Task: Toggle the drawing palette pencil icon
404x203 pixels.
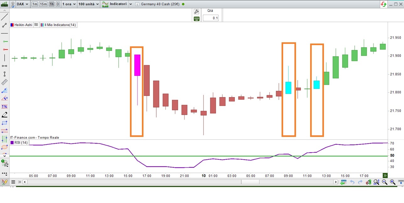Action: coord(4,182)
